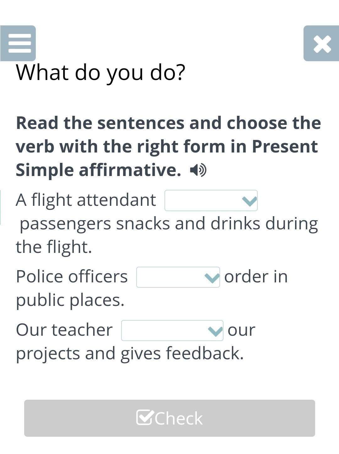Click the 'public places.' text
This screenshot has height=454, width=339.
coord(70,300)
